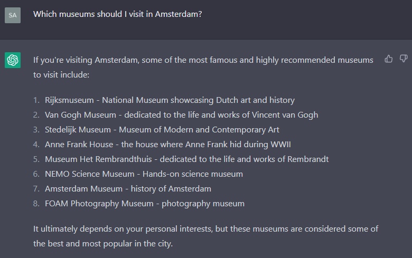Click the Van Gogh Museum list entry

[x=181, y=114]
